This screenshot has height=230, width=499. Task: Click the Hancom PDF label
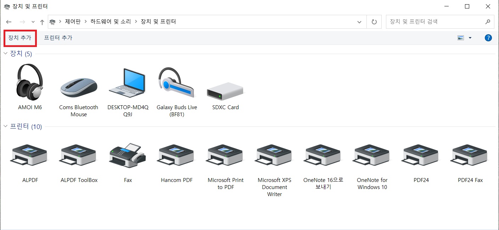click(176, 180)
